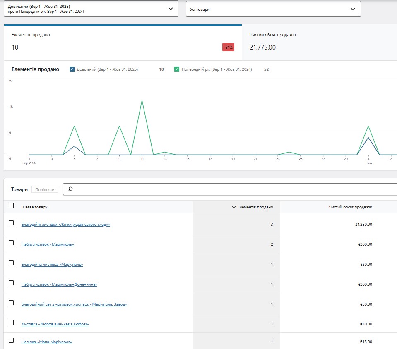Open the date range dropdown
Image resolution: width=397 pixels, height=349 pixels.
pos(91,9)
